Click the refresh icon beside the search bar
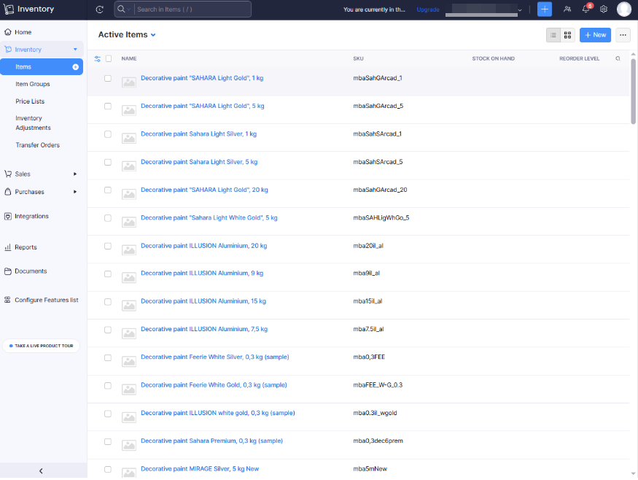This screenshot has width=638, height=480. (x=99, y=9)
